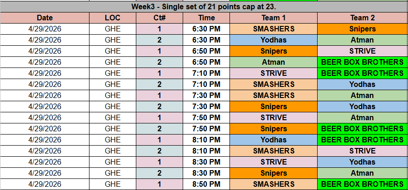
Task: Click the Snipers cell in the 6:30 PM court 1 row
Action: tap(363, 29)
